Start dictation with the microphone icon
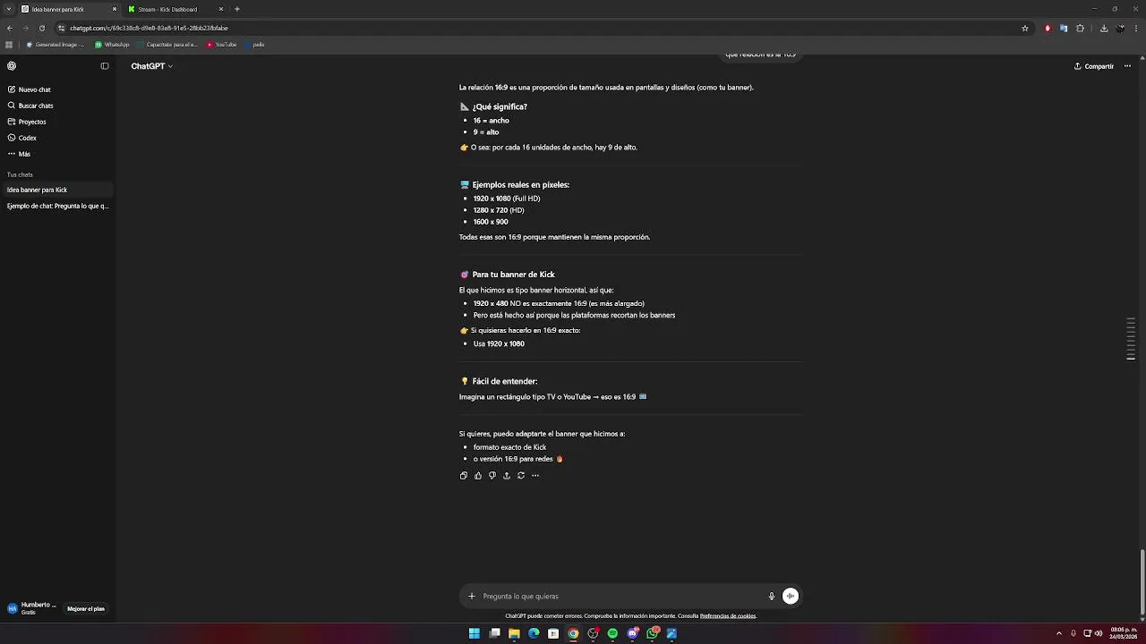Viewport: 1146px width, 644px height. point(772,597)
